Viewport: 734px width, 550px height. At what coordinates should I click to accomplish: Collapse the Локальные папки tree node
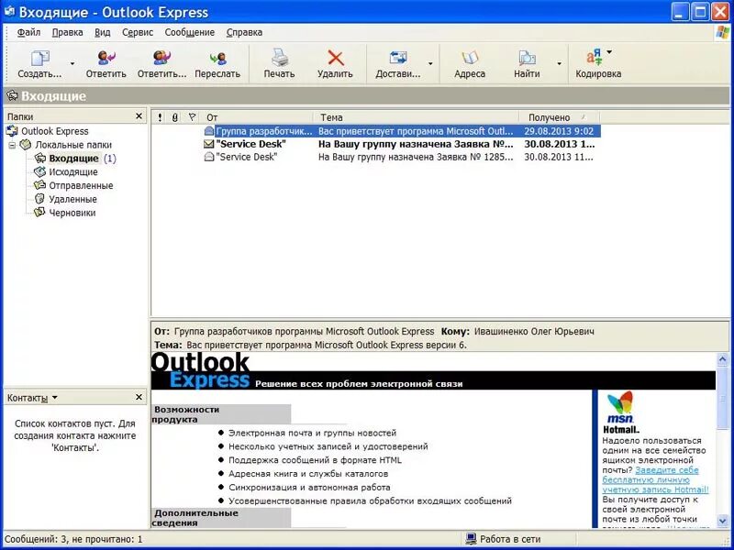tap(12, 145)
